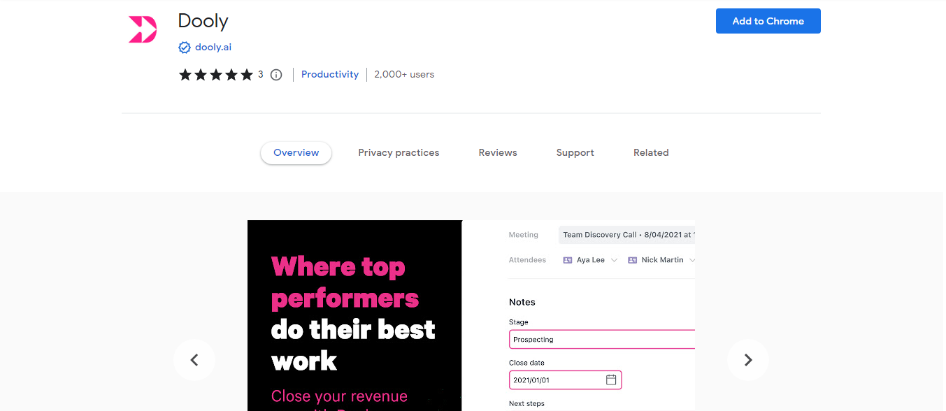Click the verified publisher badge beside dooly.ai
This screenshot has height=411, width=946.
(184, 48)
